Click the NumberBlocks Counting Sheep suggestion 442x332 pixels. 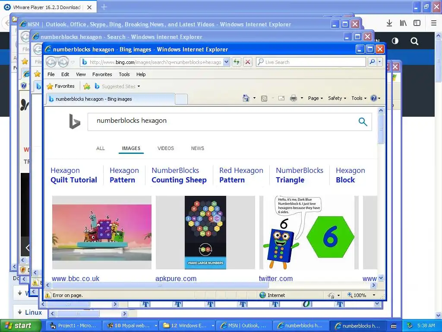(x=179, y=175)
